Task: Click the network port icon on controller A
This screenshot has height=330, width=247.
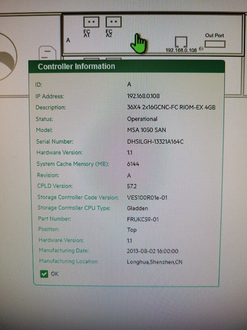Action: 181,42
